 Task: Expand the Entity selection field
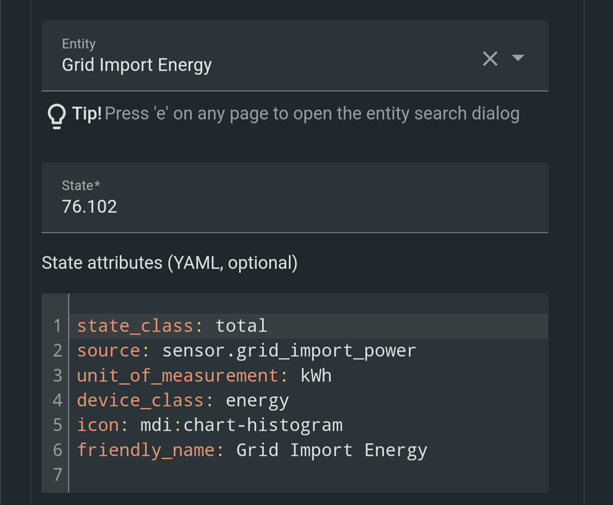[x=269, y=55]
